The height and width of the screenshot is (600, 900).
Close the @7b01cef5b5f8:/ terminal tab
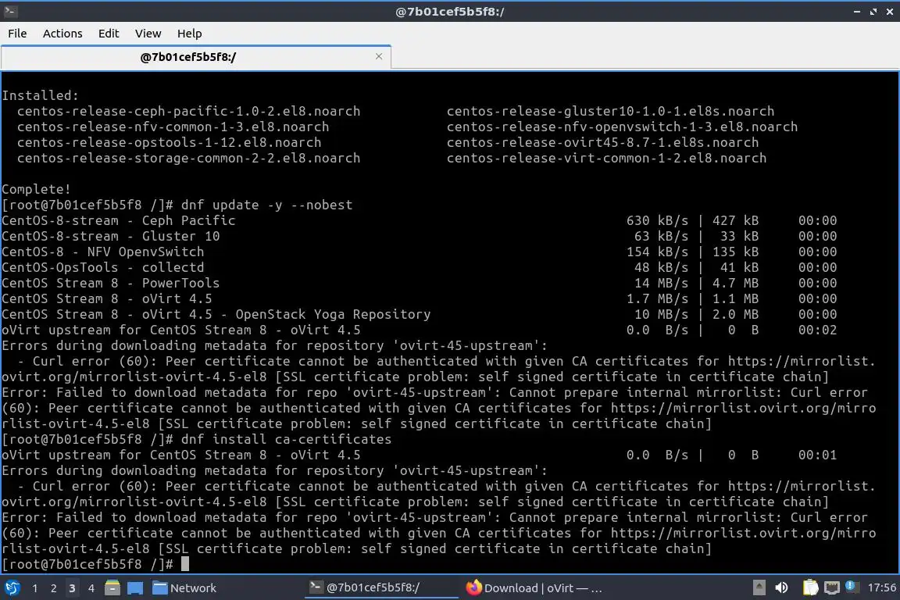click(x=379, y=56)
